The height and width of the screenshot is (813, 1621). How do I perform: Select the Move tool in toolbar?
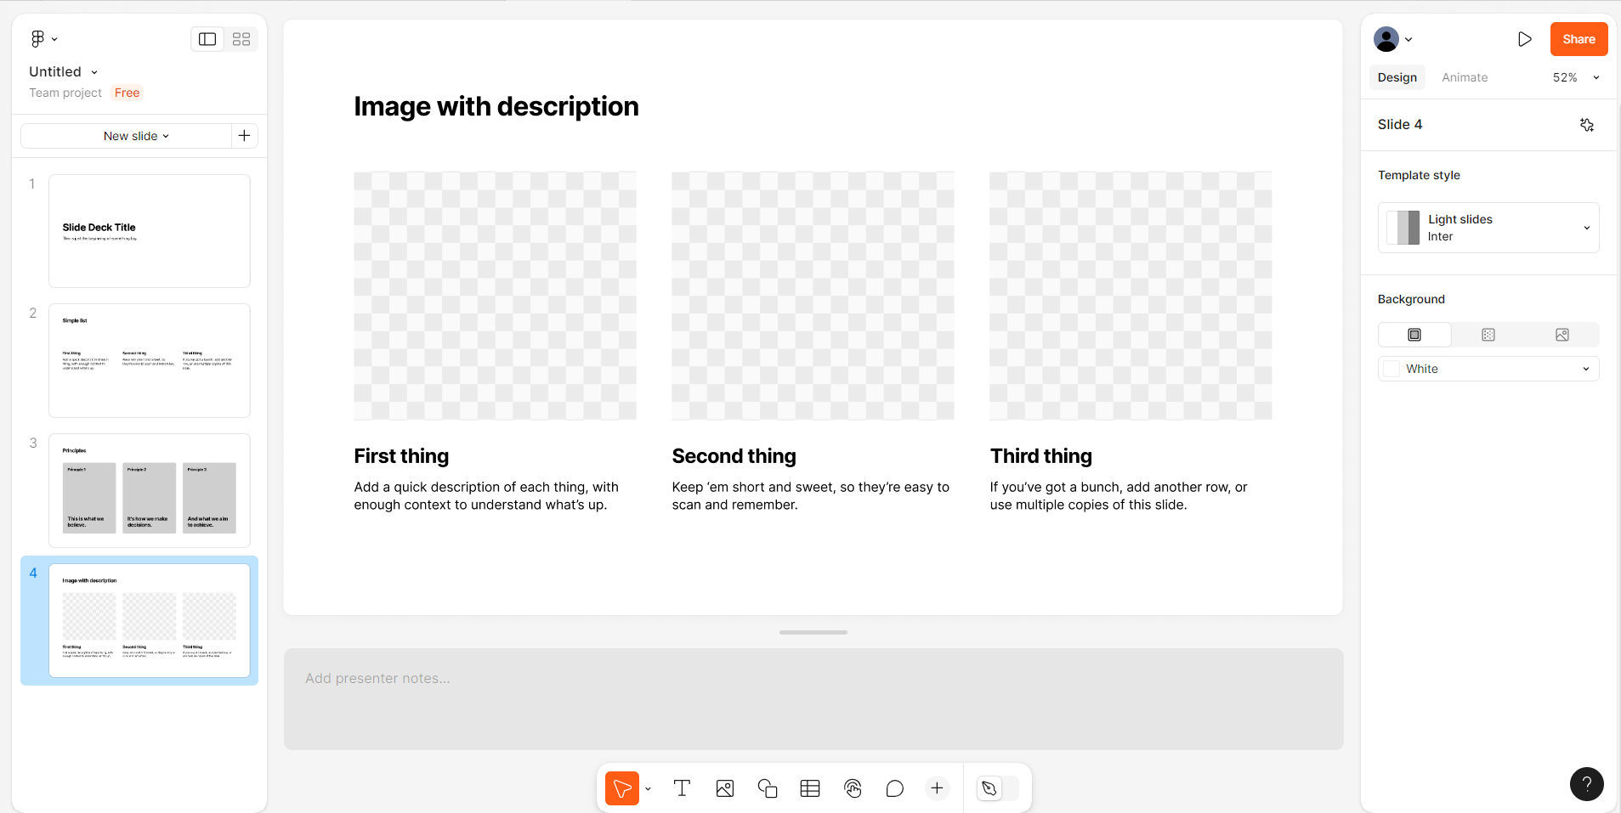622,788
